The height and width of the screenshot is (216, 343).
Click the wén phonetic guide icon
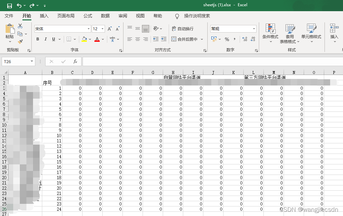click(x=113, y=39)
